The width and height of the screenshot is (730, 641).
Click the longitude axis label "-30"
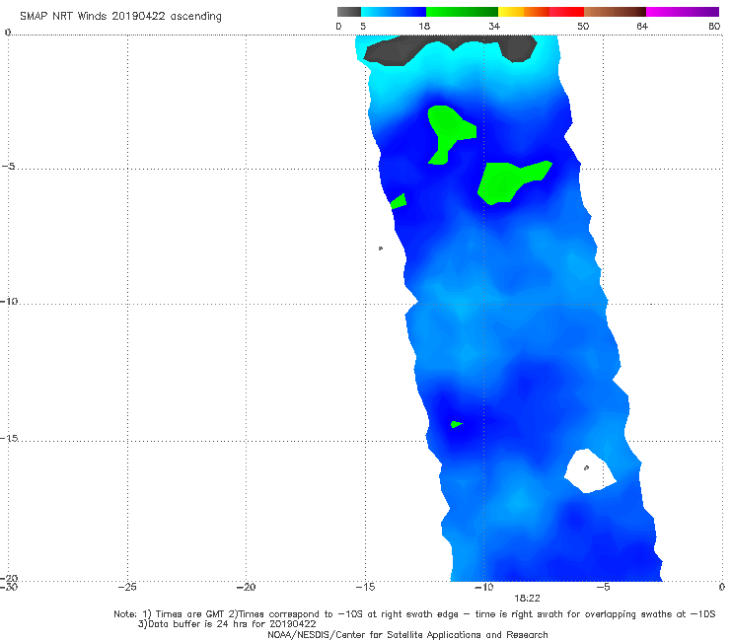tap(9, 587)
